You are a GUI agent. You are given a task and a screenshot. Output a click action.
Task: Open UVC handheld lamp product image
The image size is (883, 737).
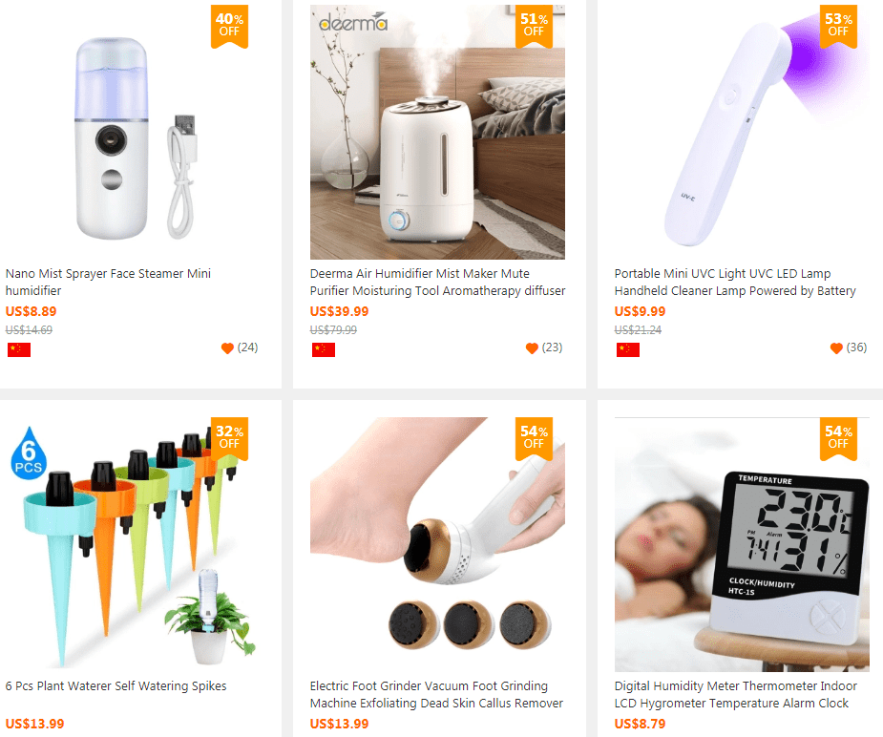[x=742, y=133]
